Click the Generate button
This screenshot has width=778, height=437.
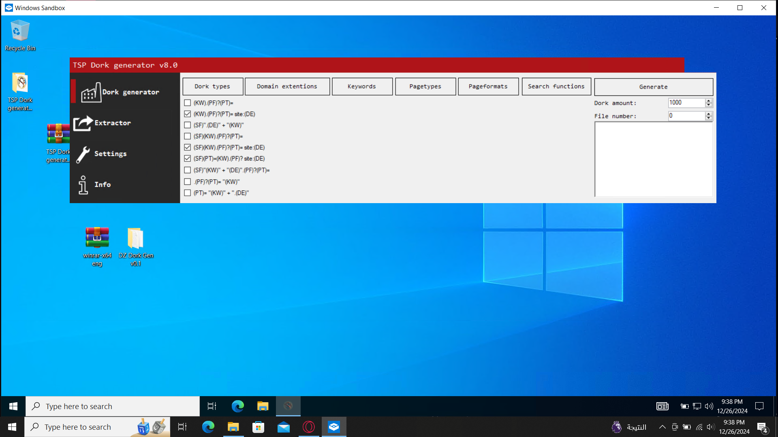coord(654,87)
